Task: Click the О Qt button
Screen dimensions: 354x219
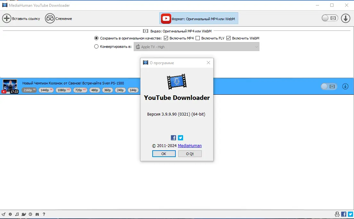Action: click(190, 154)
